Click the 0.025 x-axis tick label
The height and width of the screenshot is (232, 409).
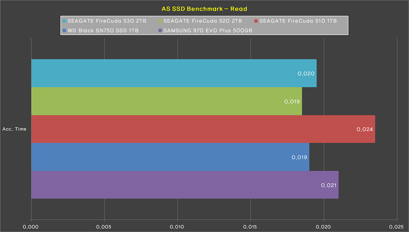point(397,227)
